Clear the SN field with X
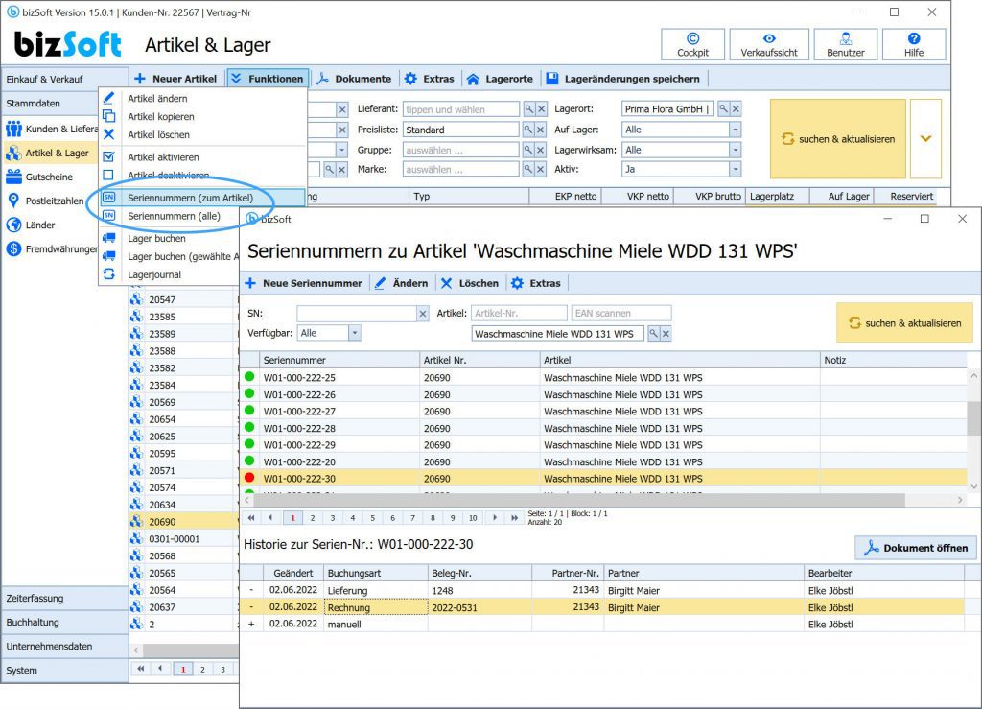Image resolution: width=982 pixels, height=709 pixels. (423, 314)
